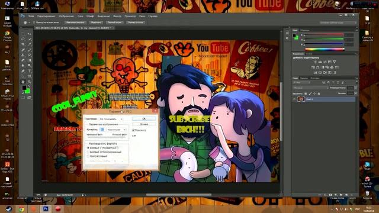
Task: Select the Lasso tool
Action: pyautogui.click(x=23, y=39)
